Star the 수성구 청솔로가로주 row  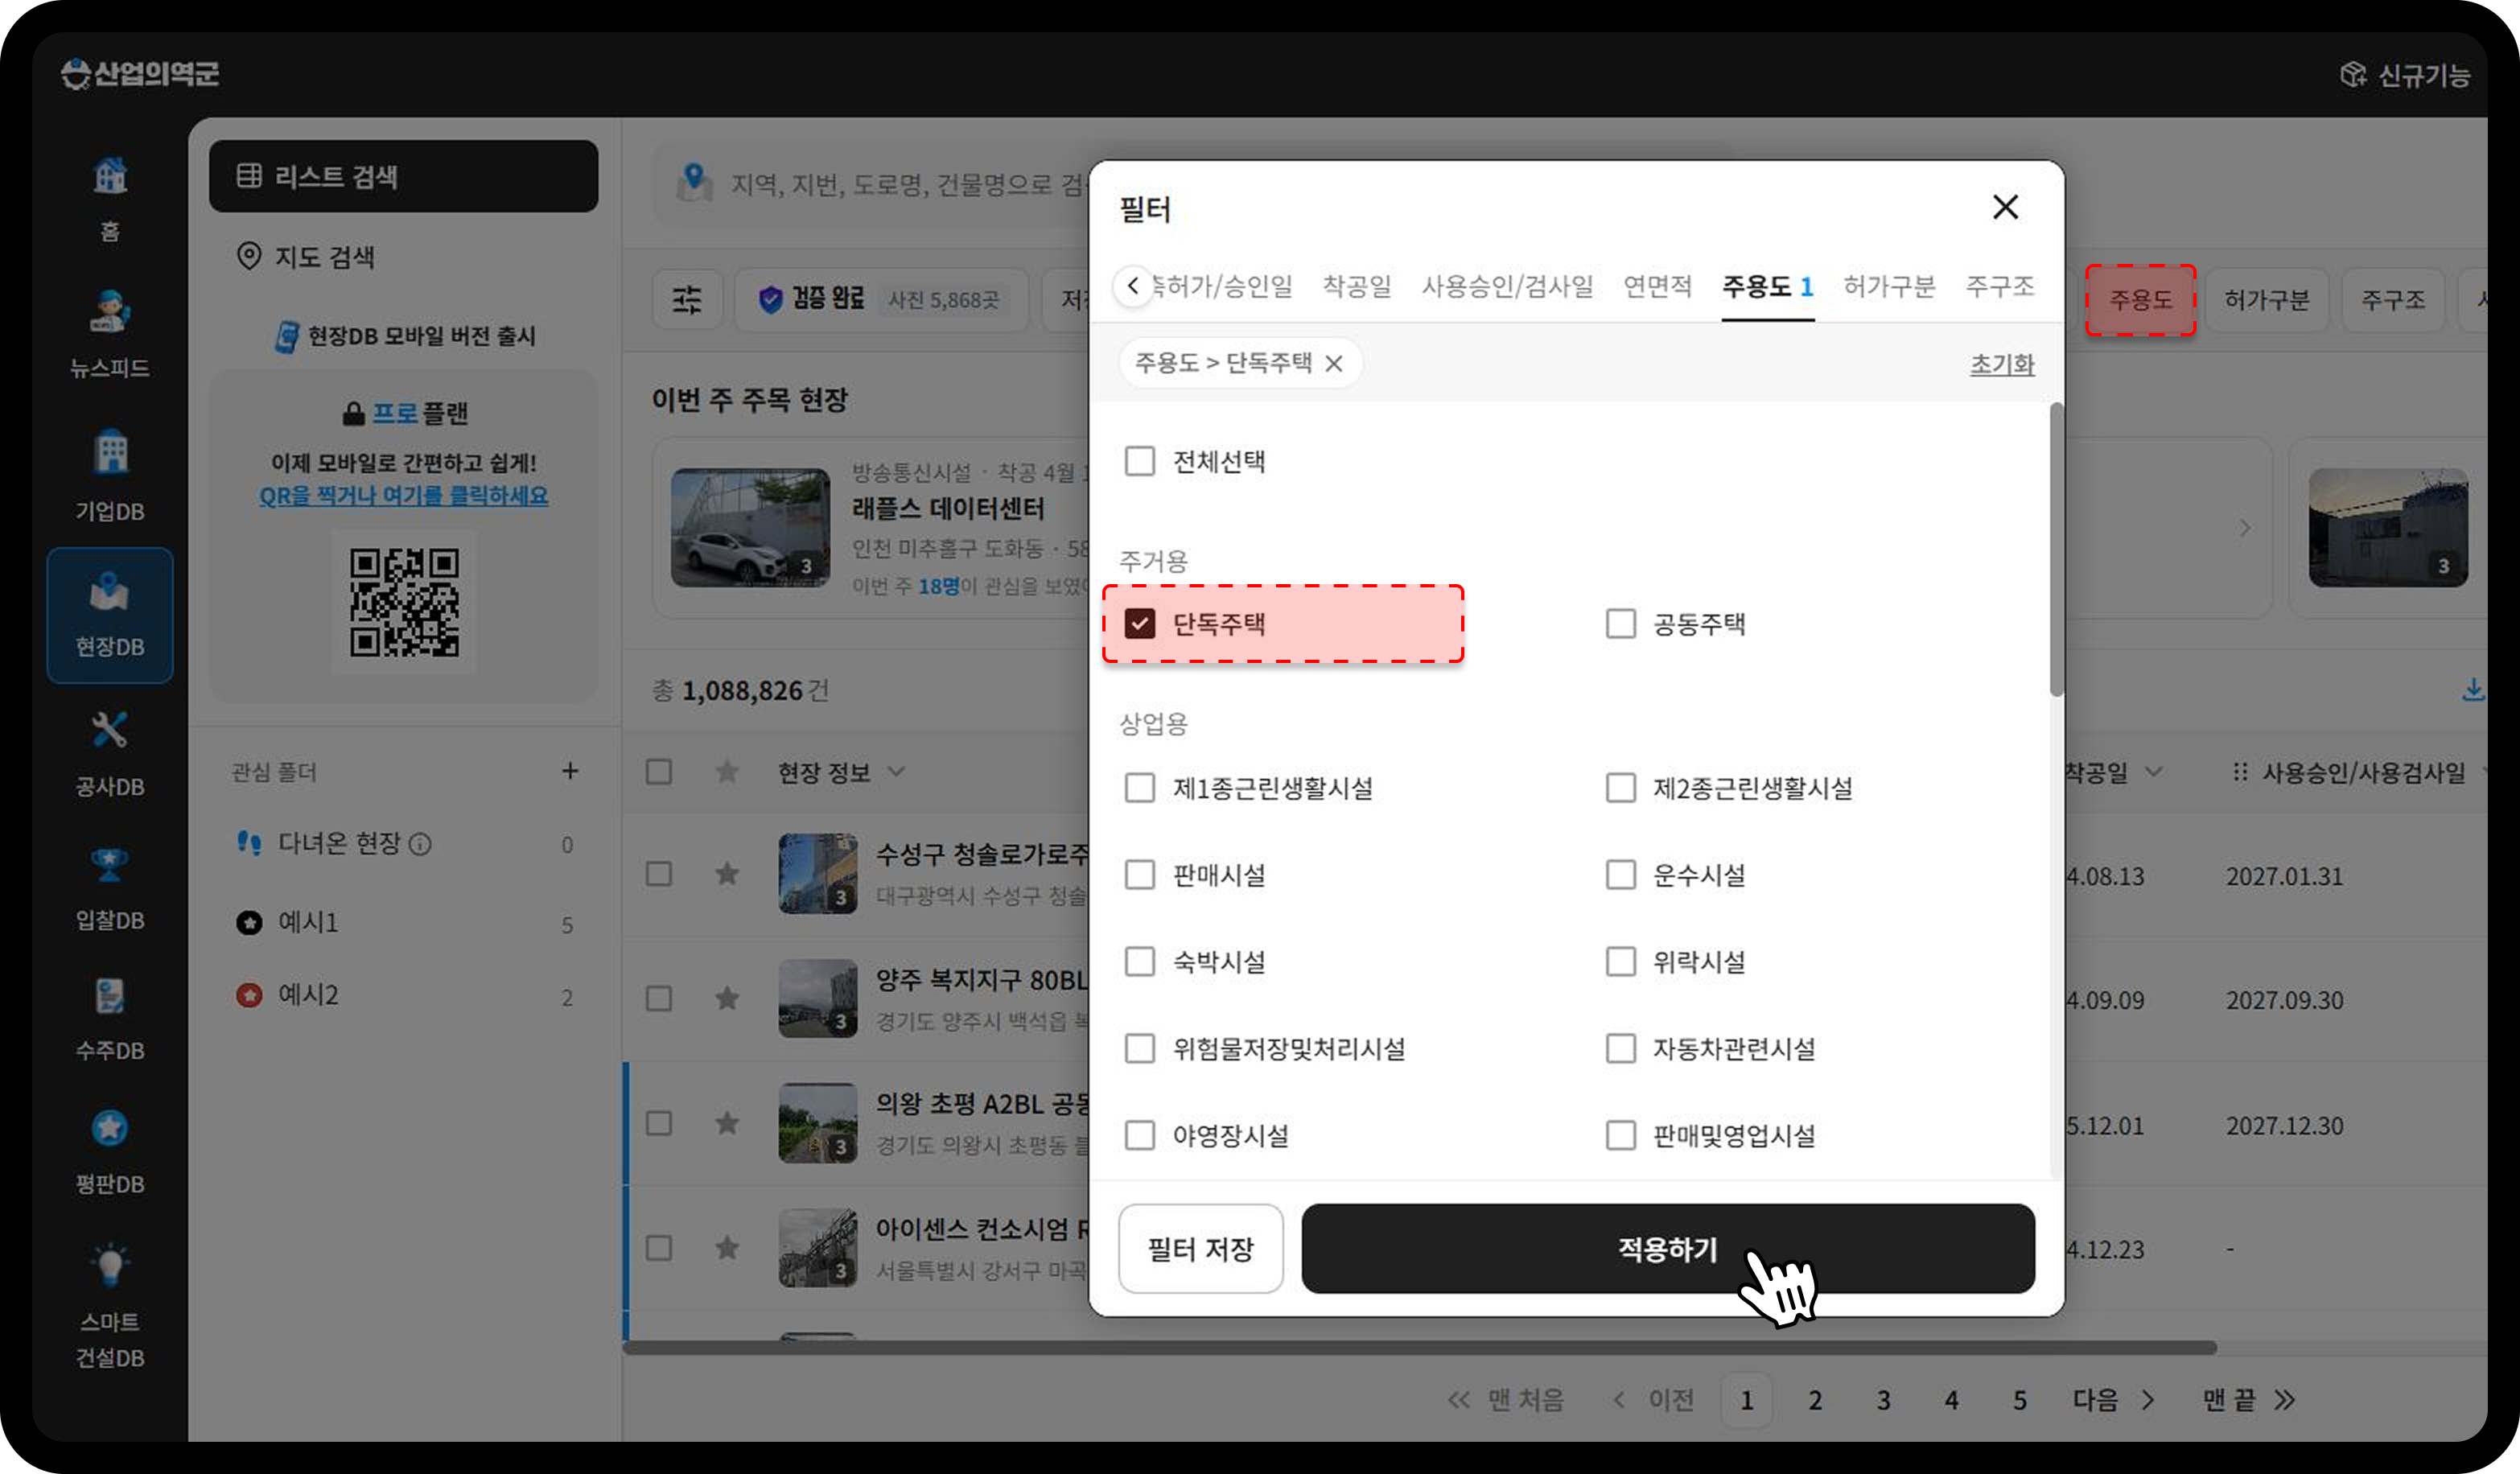[x=727, y=873]
